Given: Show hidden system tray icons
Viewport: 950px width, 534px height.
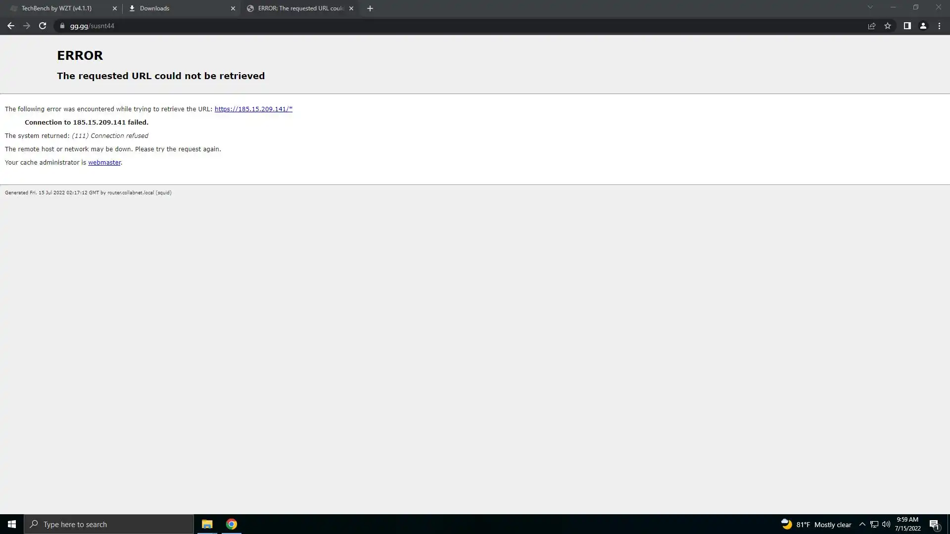Looking at the screenshot, I should tap(862, 524).
